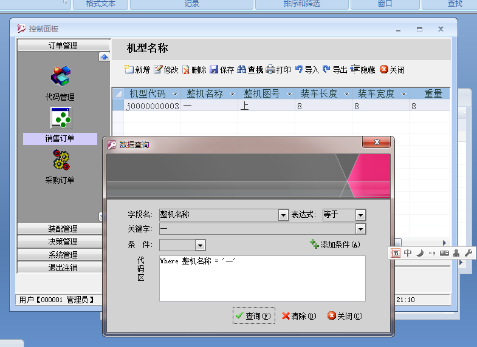Click the grid horizontal scroll right arrow

tap(444, 243)
